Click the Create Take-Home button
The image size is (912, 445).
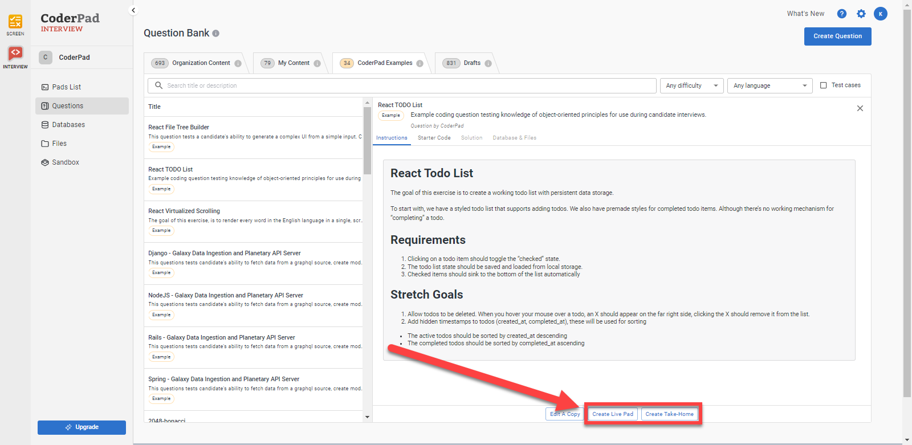[669, 414]
